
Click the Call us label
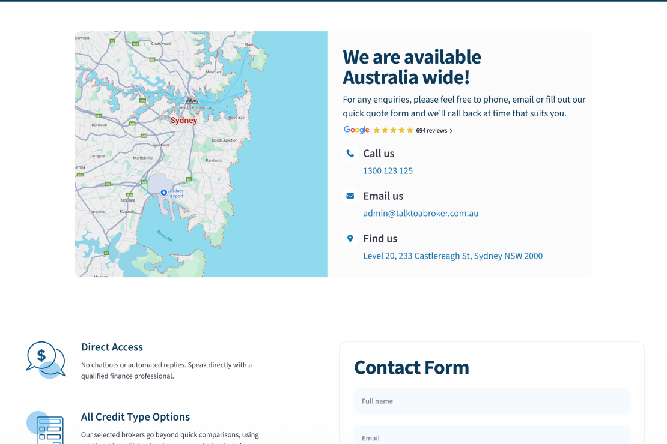coord(379,154)
